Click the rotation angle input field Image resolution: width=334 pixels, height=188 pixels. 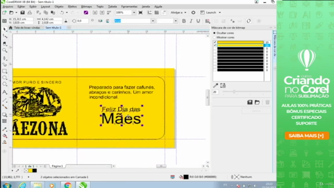(82, 21)
